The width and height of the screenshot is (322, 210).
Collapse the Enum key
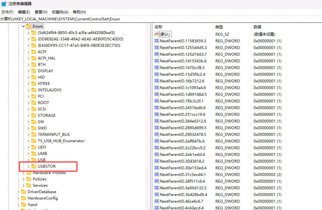(x=23, y=26)
